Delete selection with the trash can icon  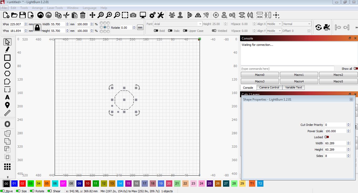coord(82,15)
